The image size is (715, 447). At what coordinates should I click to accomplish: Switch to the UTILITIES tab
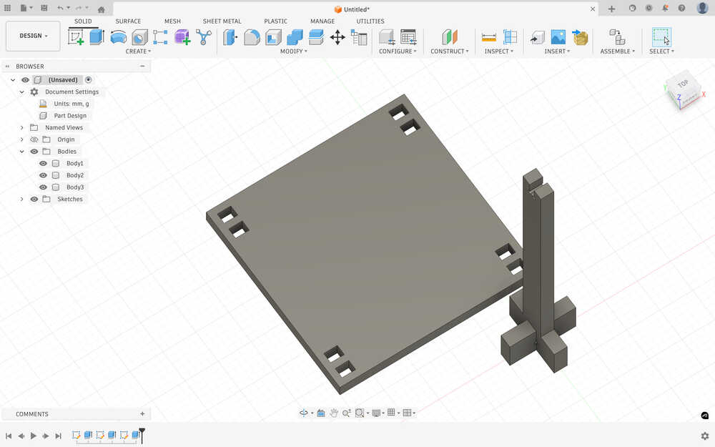coord(370,21)
